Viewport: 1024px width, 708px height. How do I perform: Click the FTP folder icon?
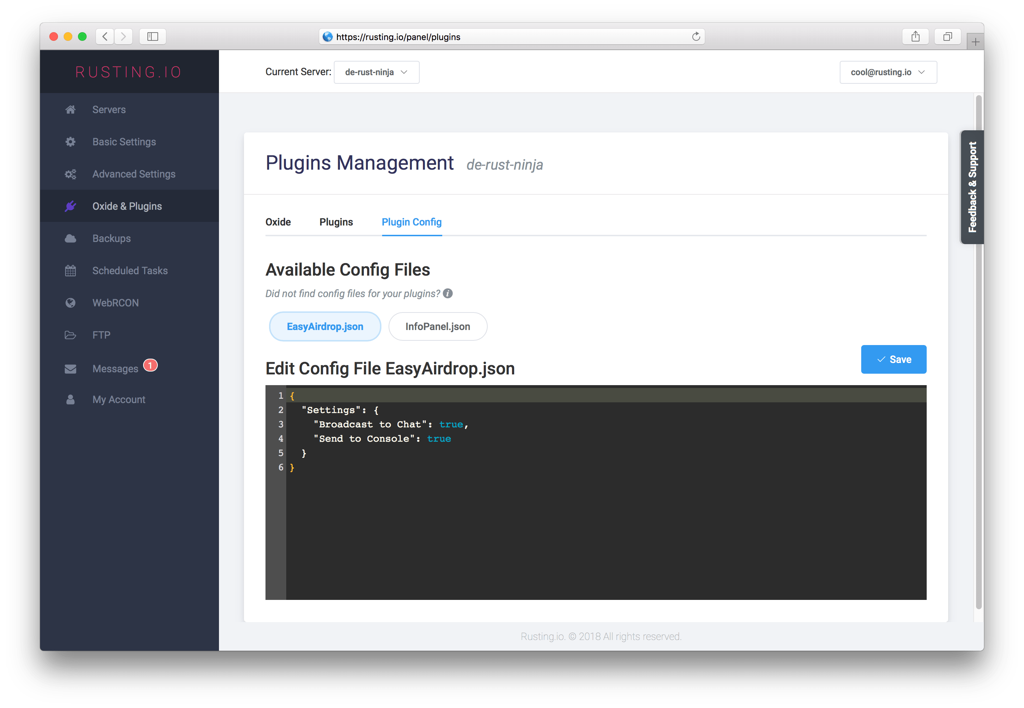click(70, 335)
